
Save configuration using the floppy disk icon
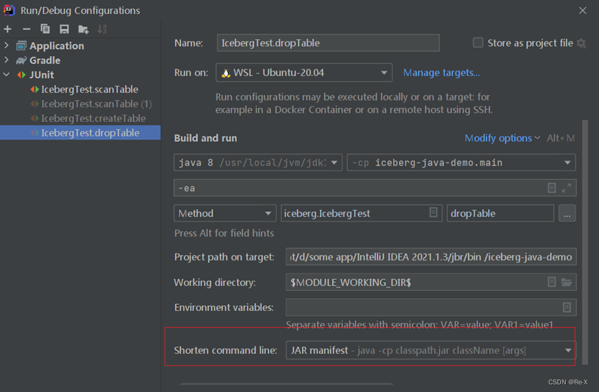coord(64,29)
